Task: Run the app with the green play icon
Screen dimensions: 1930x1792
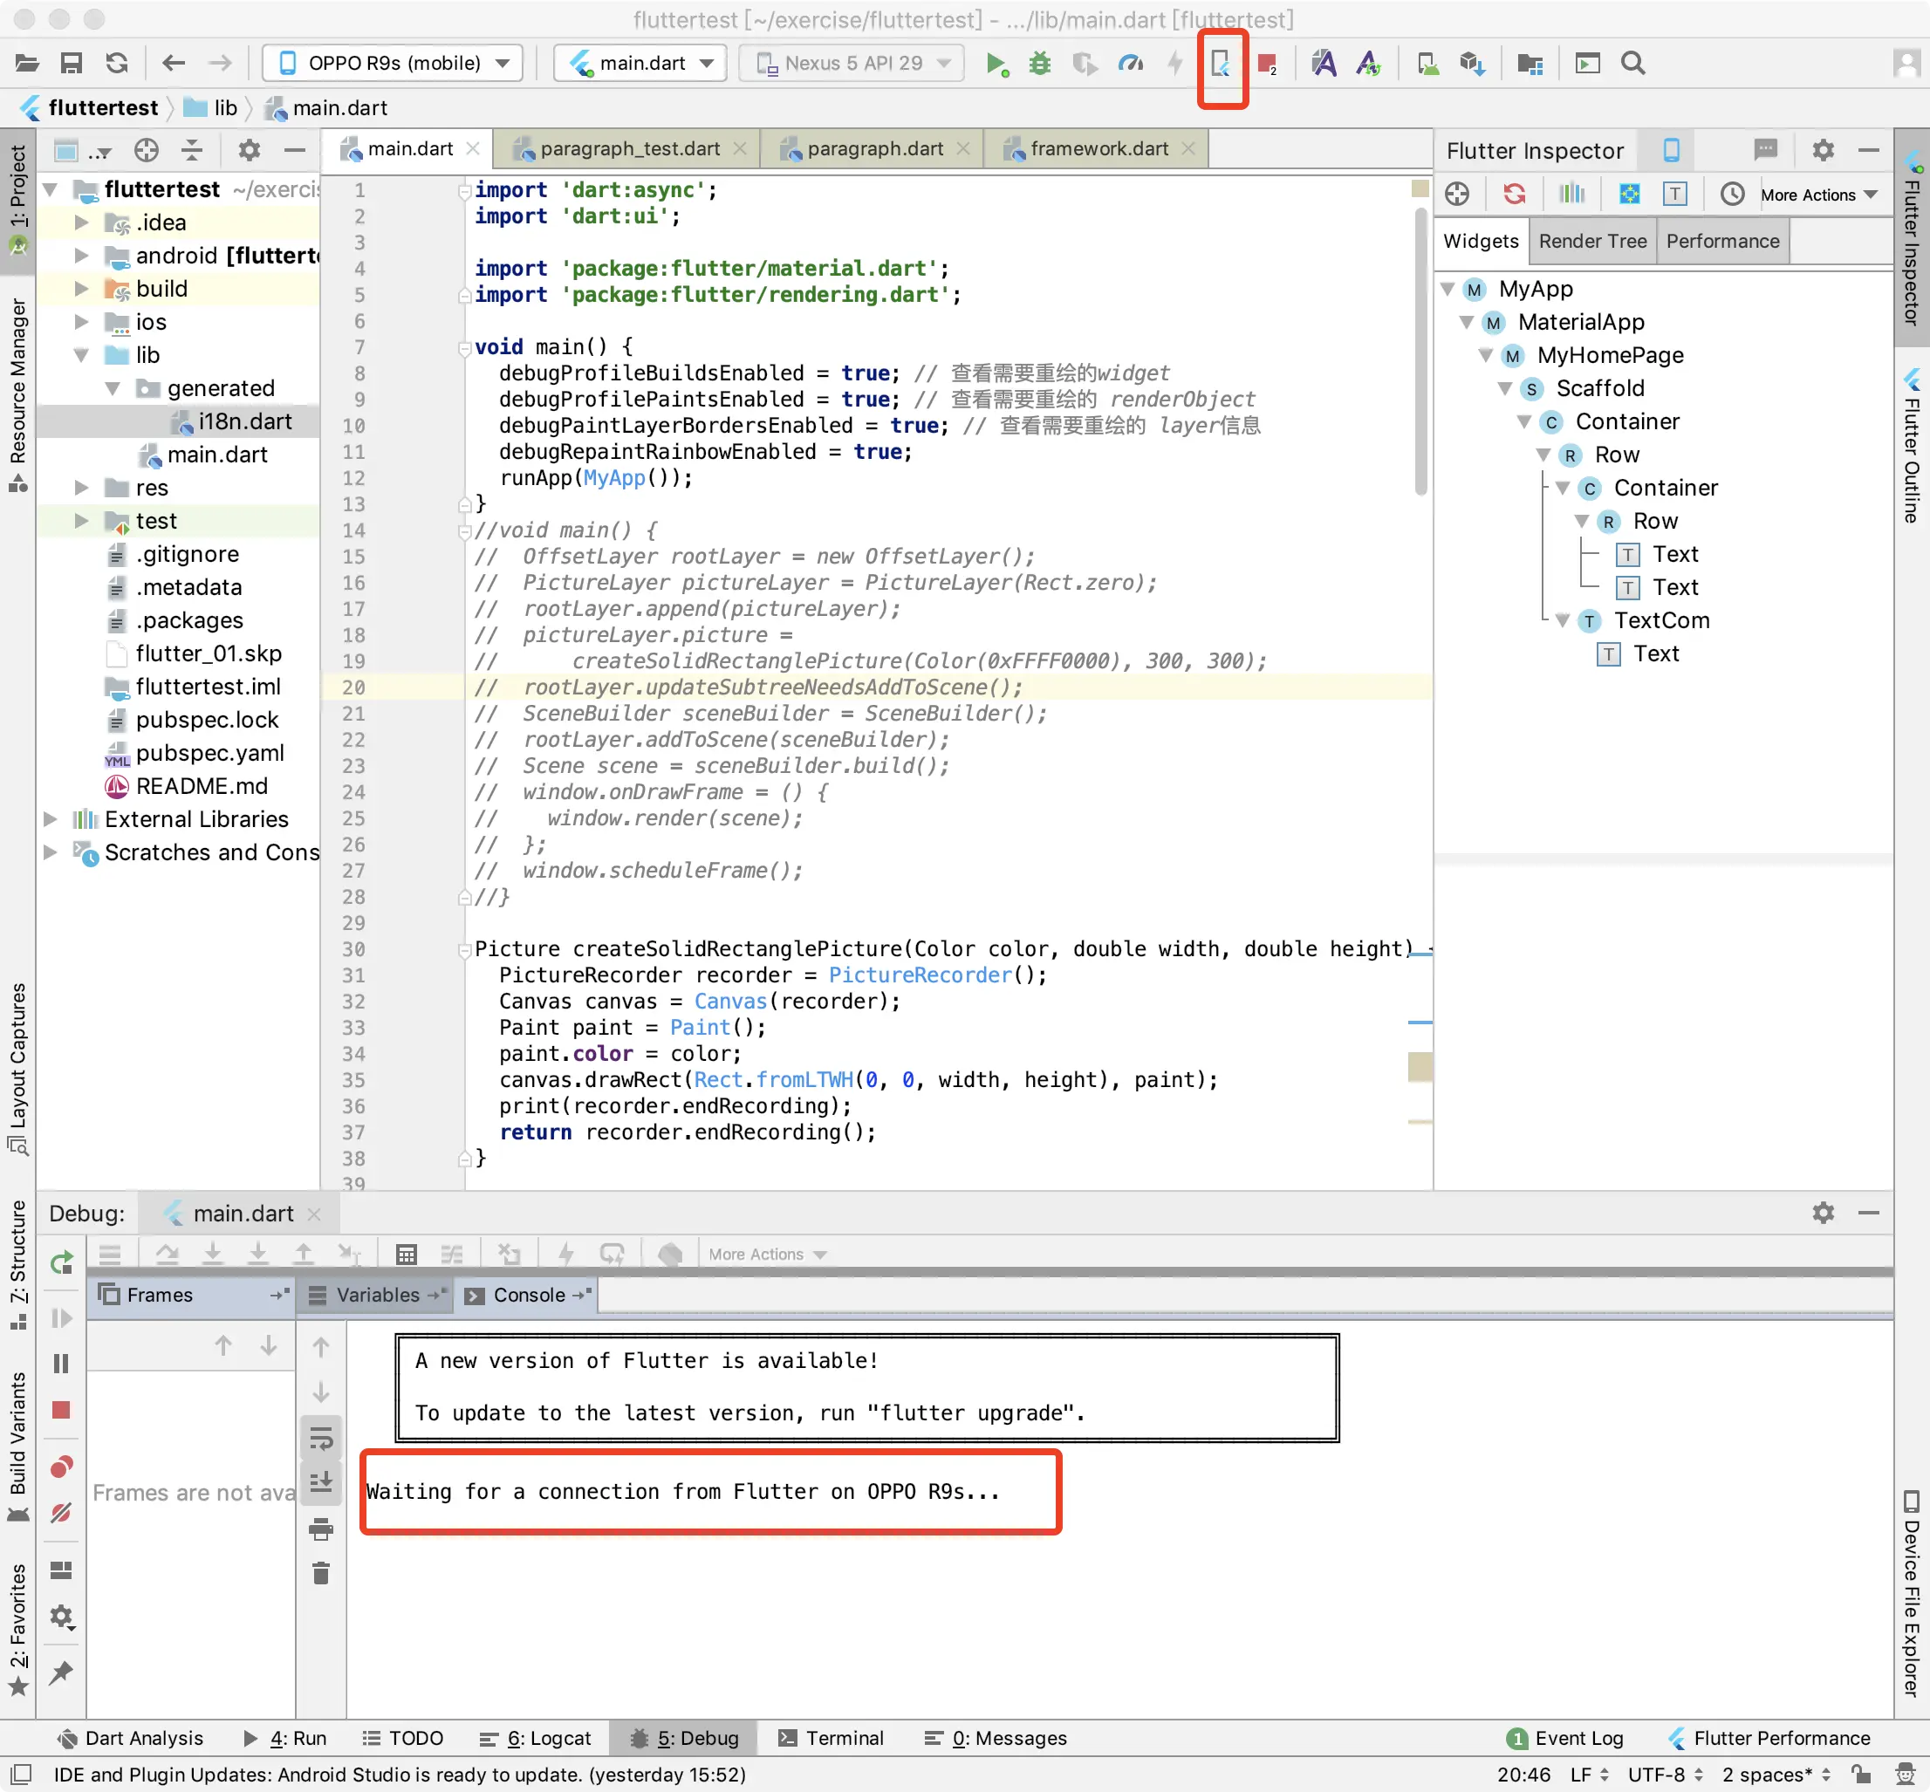Action: pos(996,64)
